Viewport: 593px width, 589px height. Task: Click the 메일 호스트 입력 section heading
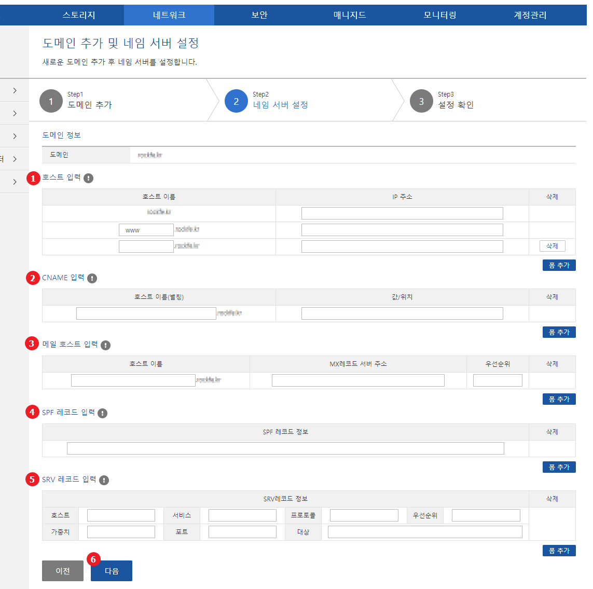point(70,344)
